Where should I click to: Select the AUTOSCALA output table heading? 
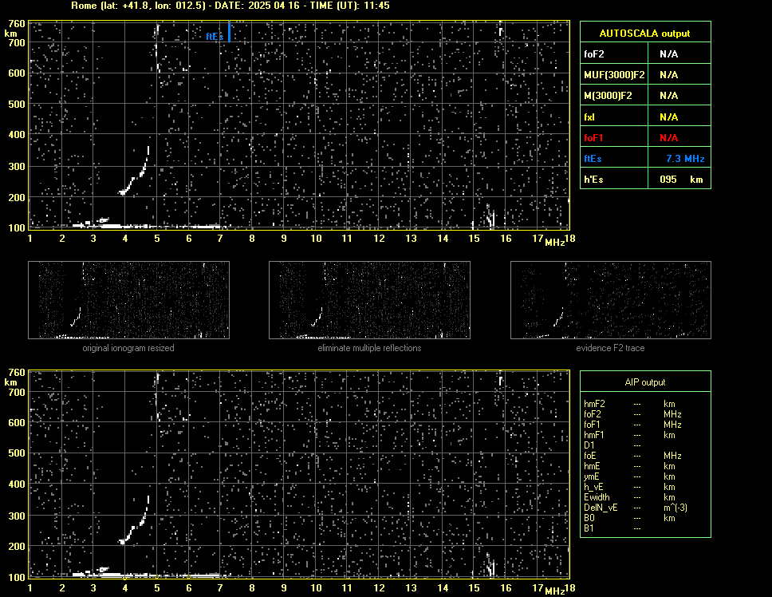pos(644,34)
